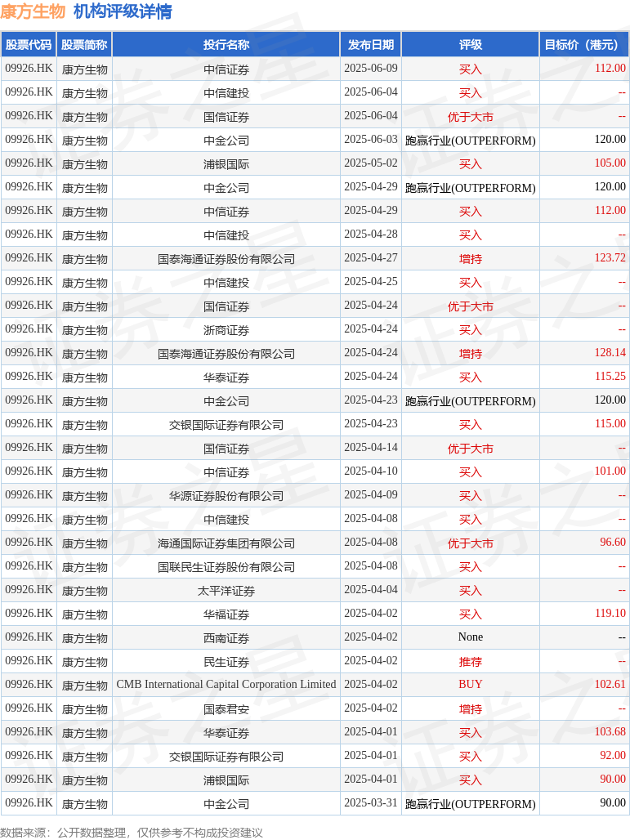
Task: Select the date 2025-05-02
Action: click(x=371, y=163)
